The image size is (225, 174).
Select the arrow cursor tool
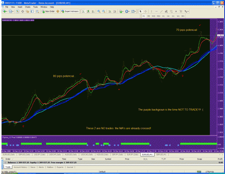(x=140, y=11)
